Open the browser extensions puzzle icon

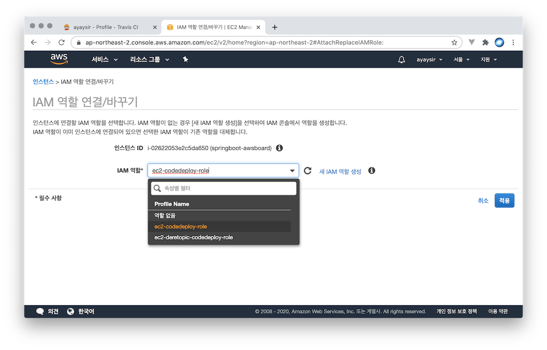click(x=485, y=42)
